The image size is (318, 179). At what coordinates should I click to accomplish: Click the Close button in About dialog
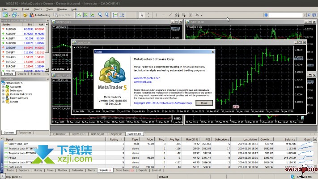204,103
